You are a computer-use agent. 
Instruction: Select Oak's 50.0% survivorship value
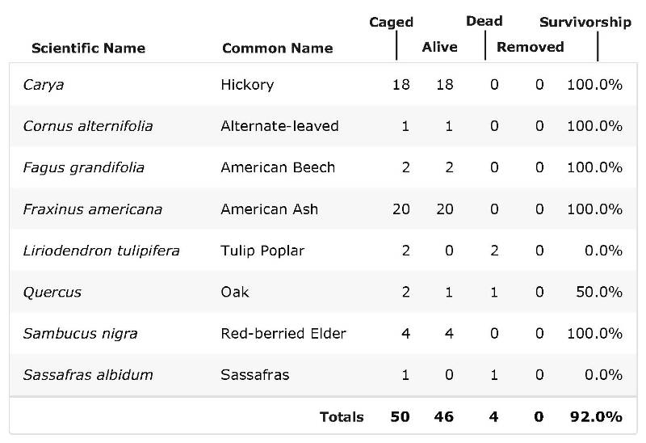point(599,292)
